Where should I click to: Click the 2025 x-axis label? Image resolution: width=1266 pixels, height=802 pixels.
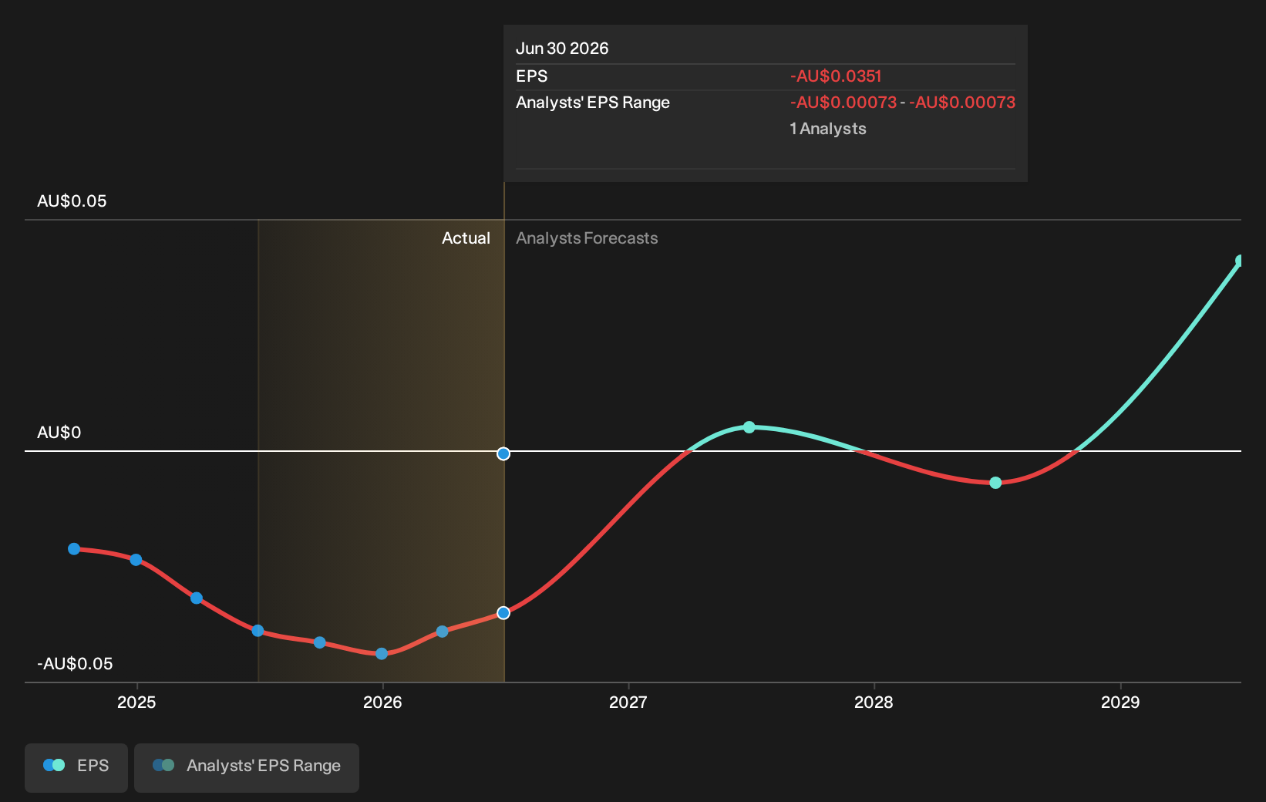click(x=136, y=702)
